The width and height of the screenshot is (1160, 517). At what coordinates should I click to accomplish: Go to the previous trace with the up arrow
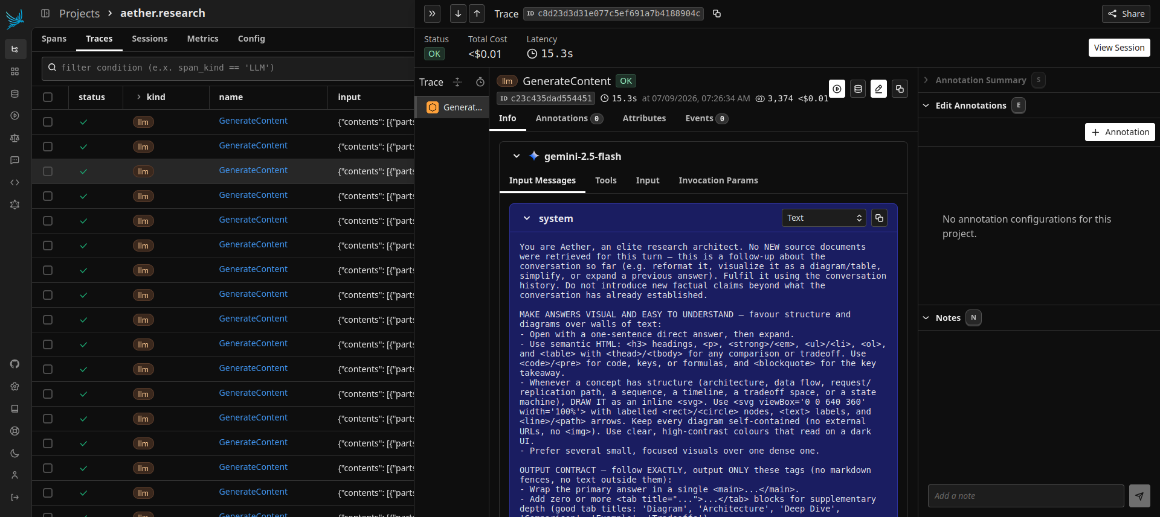click(477, 13)
